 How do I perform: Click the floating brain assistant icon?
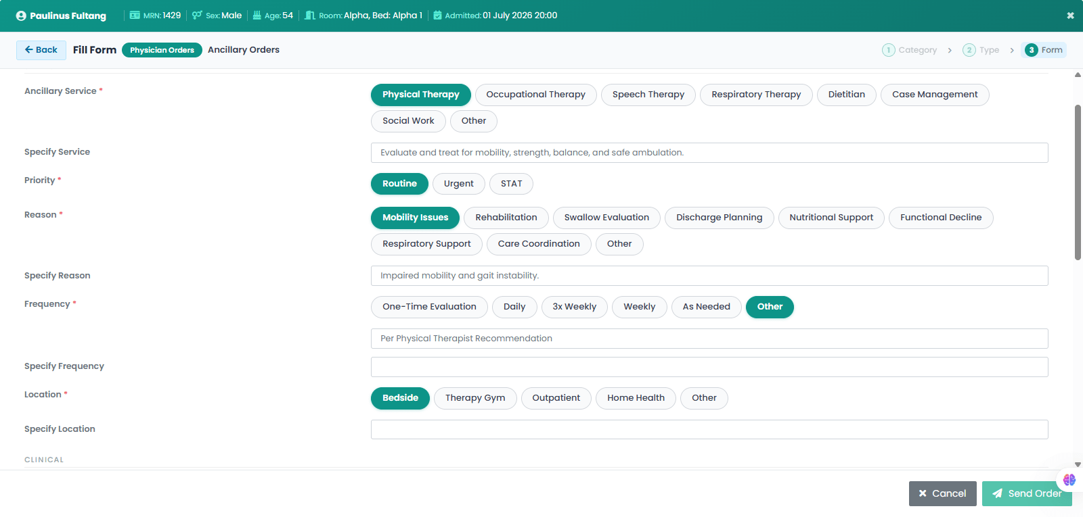click(1069, 480)
